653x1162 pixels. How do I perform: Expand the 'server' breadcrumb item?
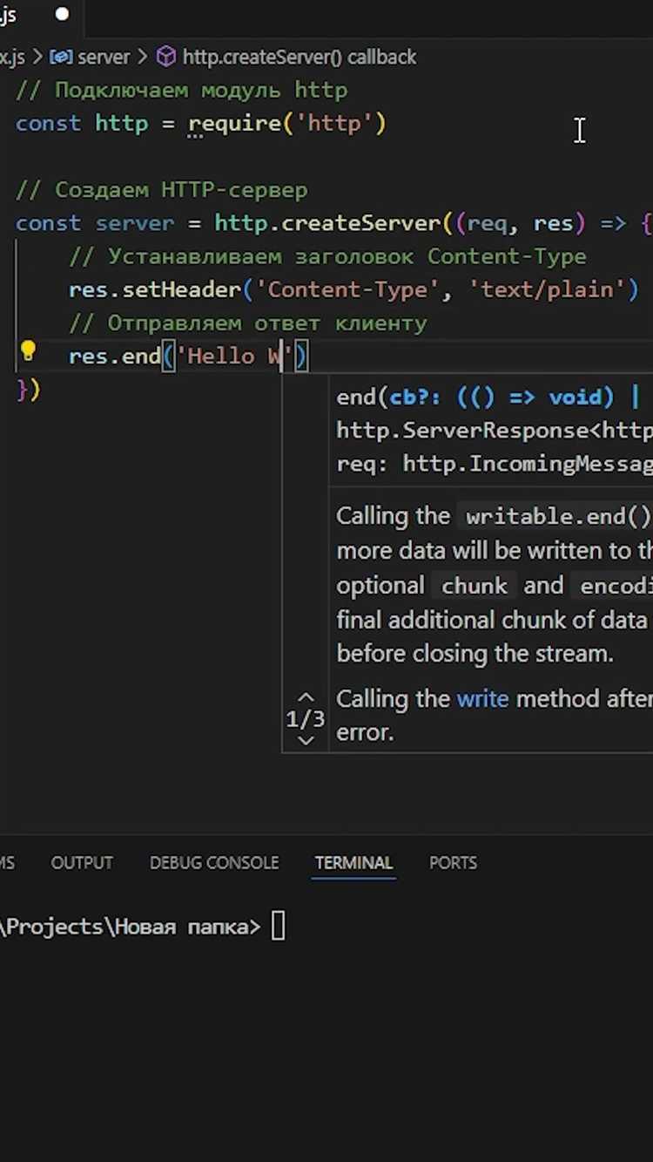coord(103,58)
